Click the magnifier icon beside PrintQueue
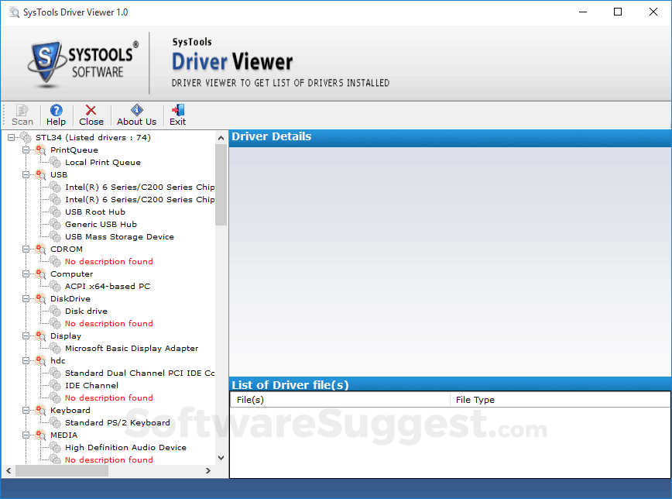The height and width of the screenshot is (499, 672). pyautogui.click(x=39, y=150)
